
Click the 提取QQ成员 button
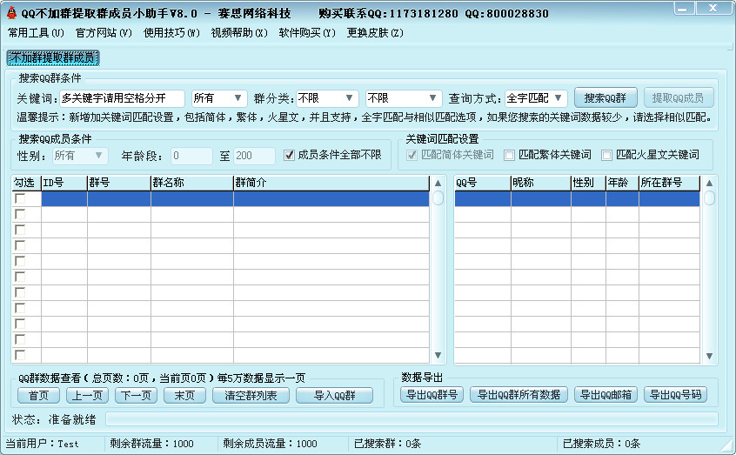click(679, 98)
